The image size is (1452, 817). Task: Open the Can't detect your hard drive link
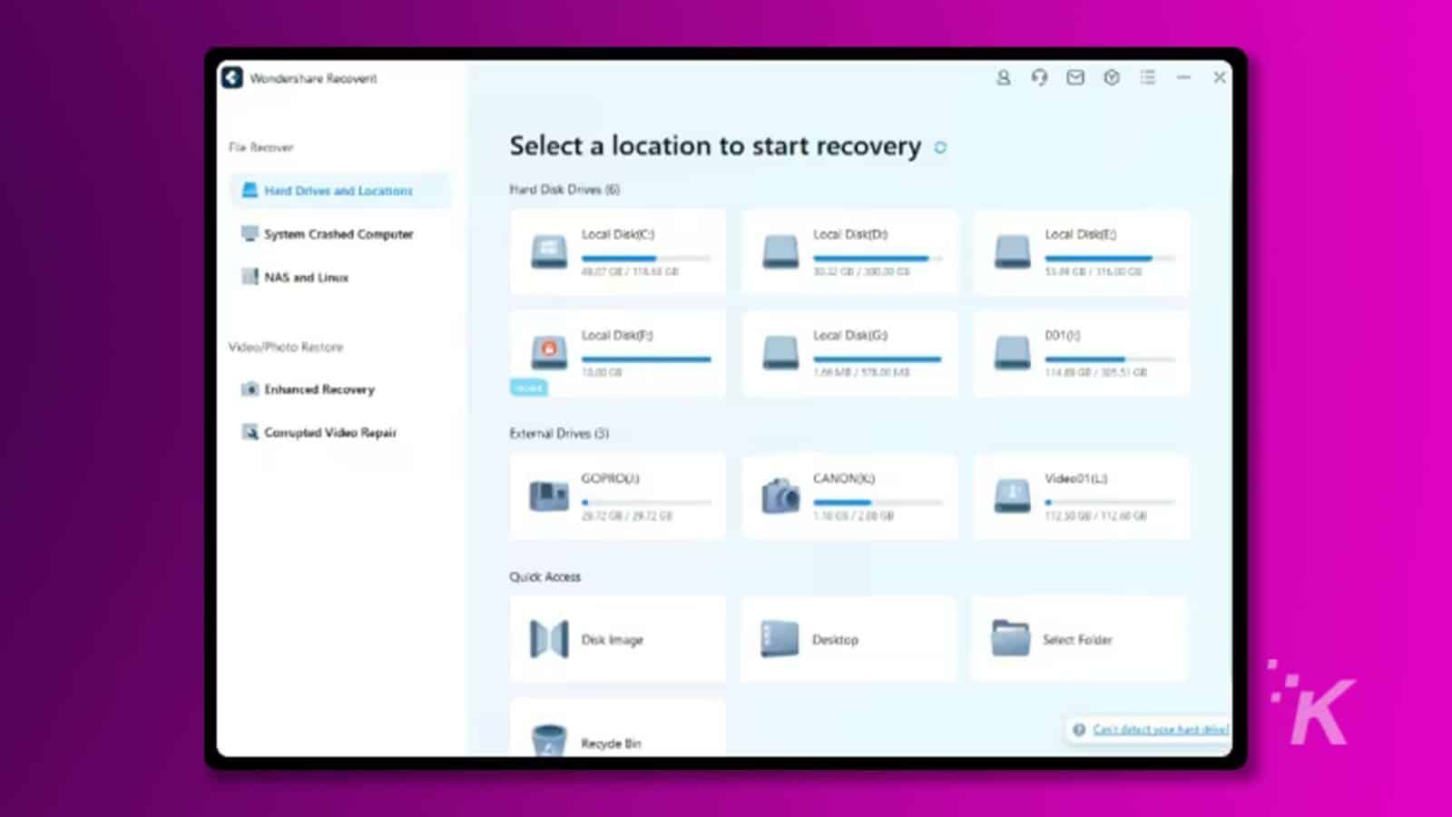point(1161,729)
